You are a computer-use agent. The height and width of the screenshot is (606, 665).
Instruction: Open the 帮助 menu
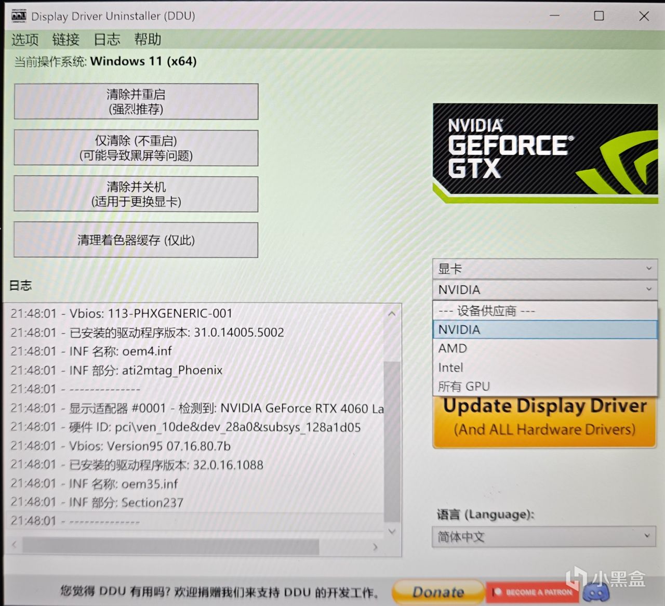[148, 39]
